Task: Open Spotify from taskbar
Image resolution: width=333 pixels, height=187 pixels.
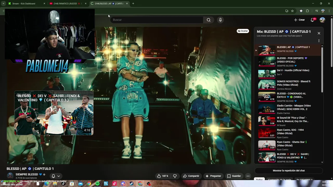Action: pos(98,184)
